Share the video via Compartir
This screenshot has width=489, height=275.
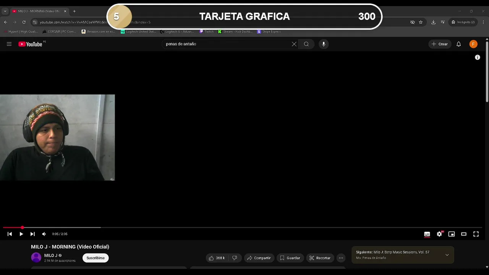pos(259,258)
